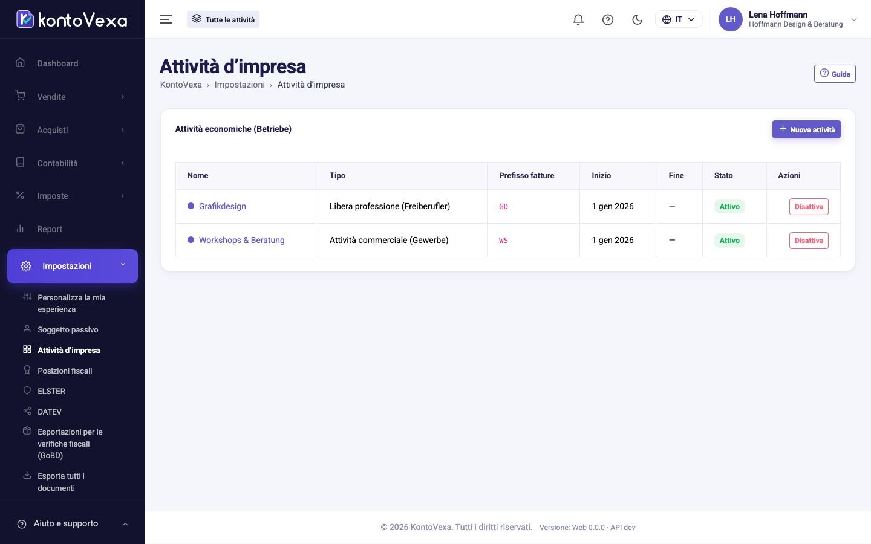The image size is (871, 544).
Task: Deactivate Workshops & Beratung with Disattiva
Action: point(809,241)
